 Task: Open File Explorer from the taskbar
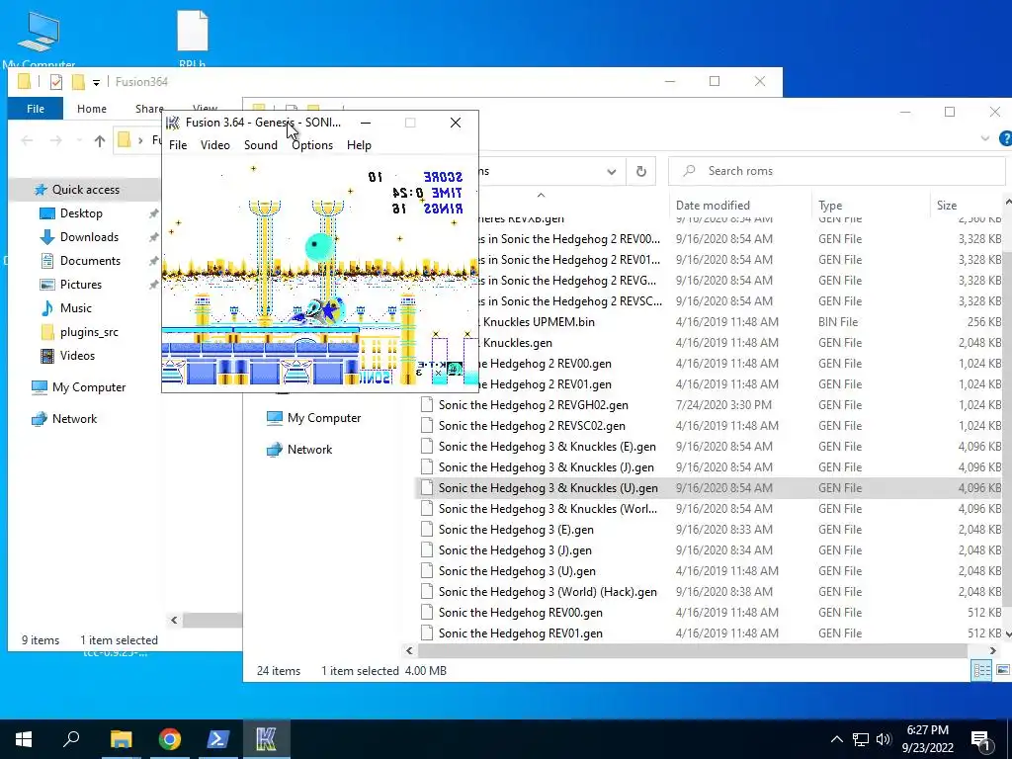121,739
